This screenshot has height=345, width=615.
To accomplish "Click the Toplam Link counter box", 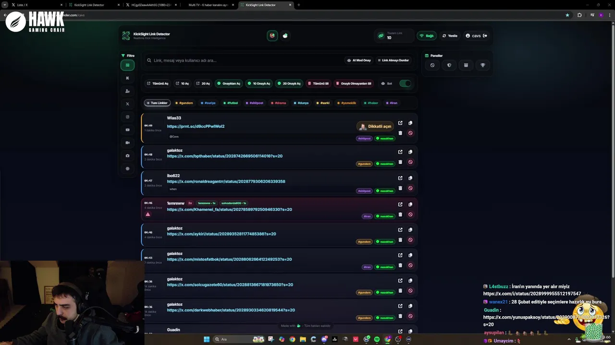I will click(394, 36).
